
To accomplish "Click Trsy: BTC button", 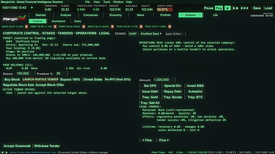I will [195, 97].
